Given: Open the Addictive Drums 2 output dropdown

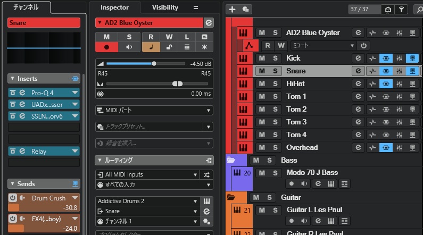Looking at the screenshot, I should click(147, 201).
